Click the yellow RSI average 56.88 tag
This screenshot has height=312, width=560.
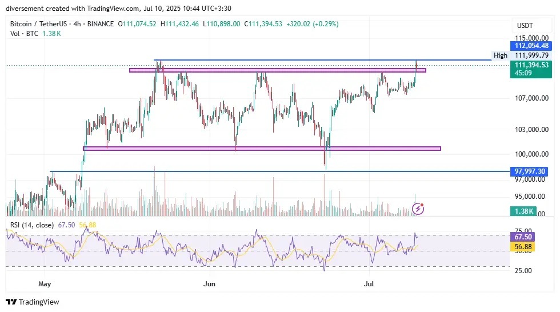click(523, 247)
